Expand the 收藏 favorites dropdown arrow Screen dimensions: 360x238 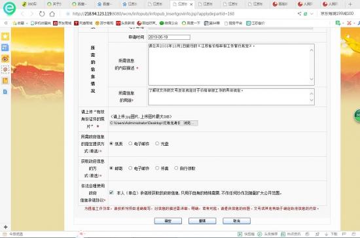(27, 23)
